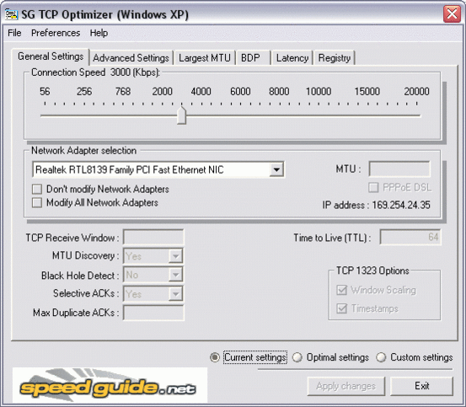Click the 4000 speed scale label

[x=201, y=92]
